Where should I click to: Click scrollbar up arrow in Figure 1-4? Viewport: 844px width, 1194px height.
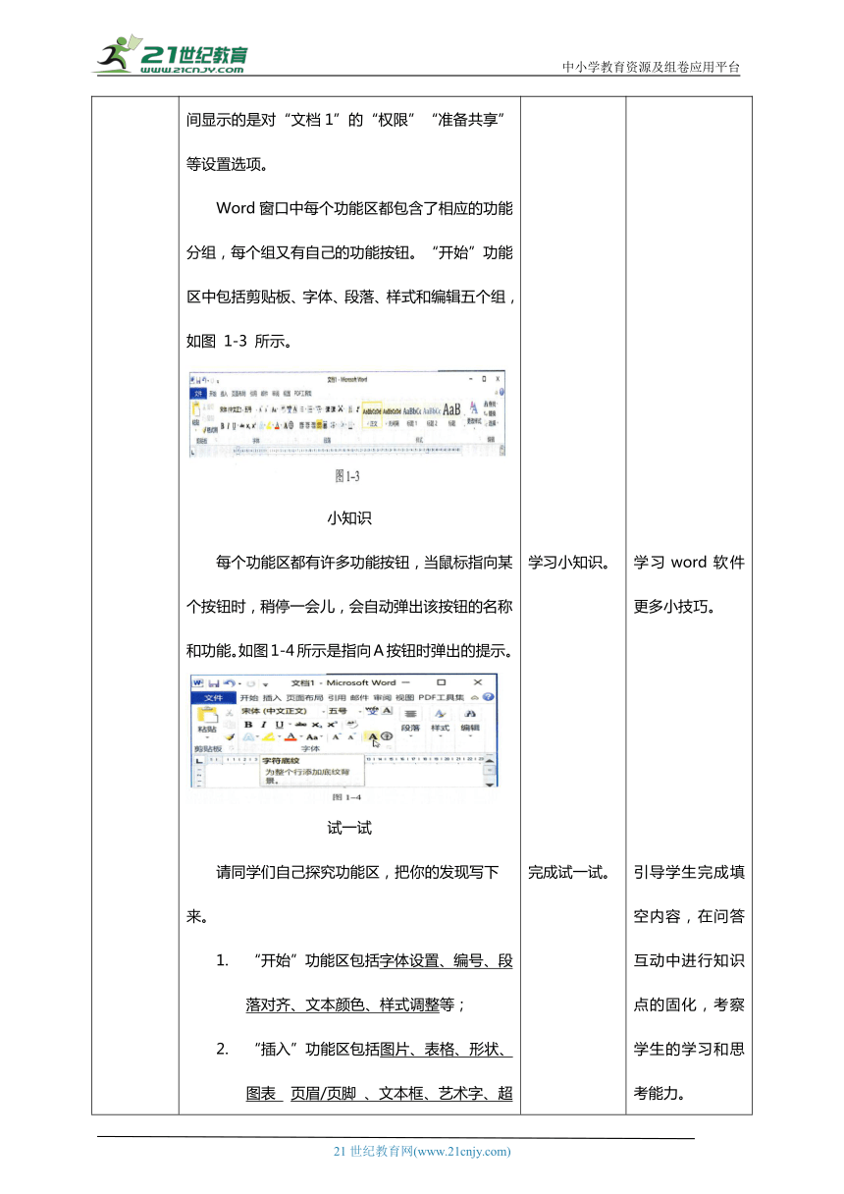click(x=490, y=759)
